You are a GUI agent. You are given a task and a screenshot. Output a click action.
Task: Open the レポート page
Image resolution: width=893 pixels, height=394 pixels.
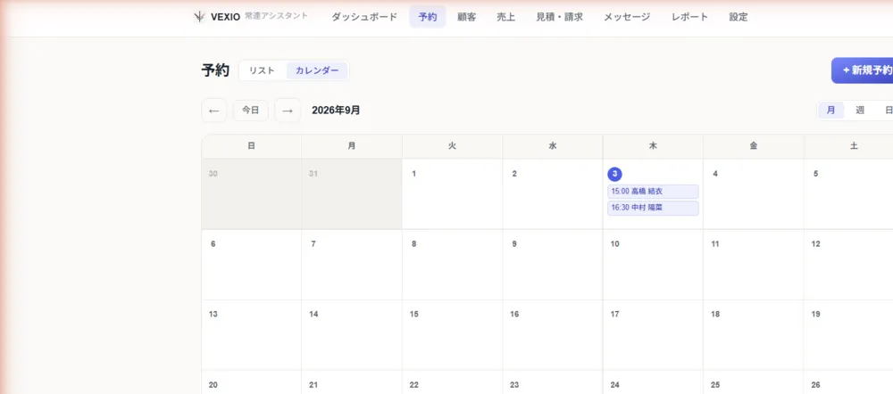tap(689, 17)
